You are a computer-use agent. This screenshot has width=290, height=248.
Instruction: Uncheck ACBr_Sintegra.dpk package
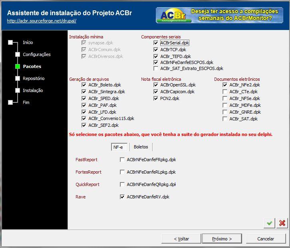pos(84,92)
